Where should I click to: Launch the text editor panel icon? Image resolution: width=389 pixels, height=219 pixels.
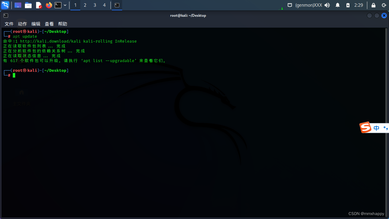39,5
